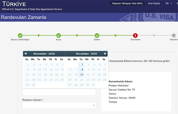This screenshot has width=178, height=114.
Task: Pick December 15 appointment date
Action: click(81, 75)
